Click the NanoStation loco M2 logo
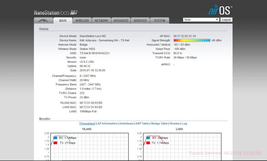Viewport: 267px width, 161px height. click(56, 13)
